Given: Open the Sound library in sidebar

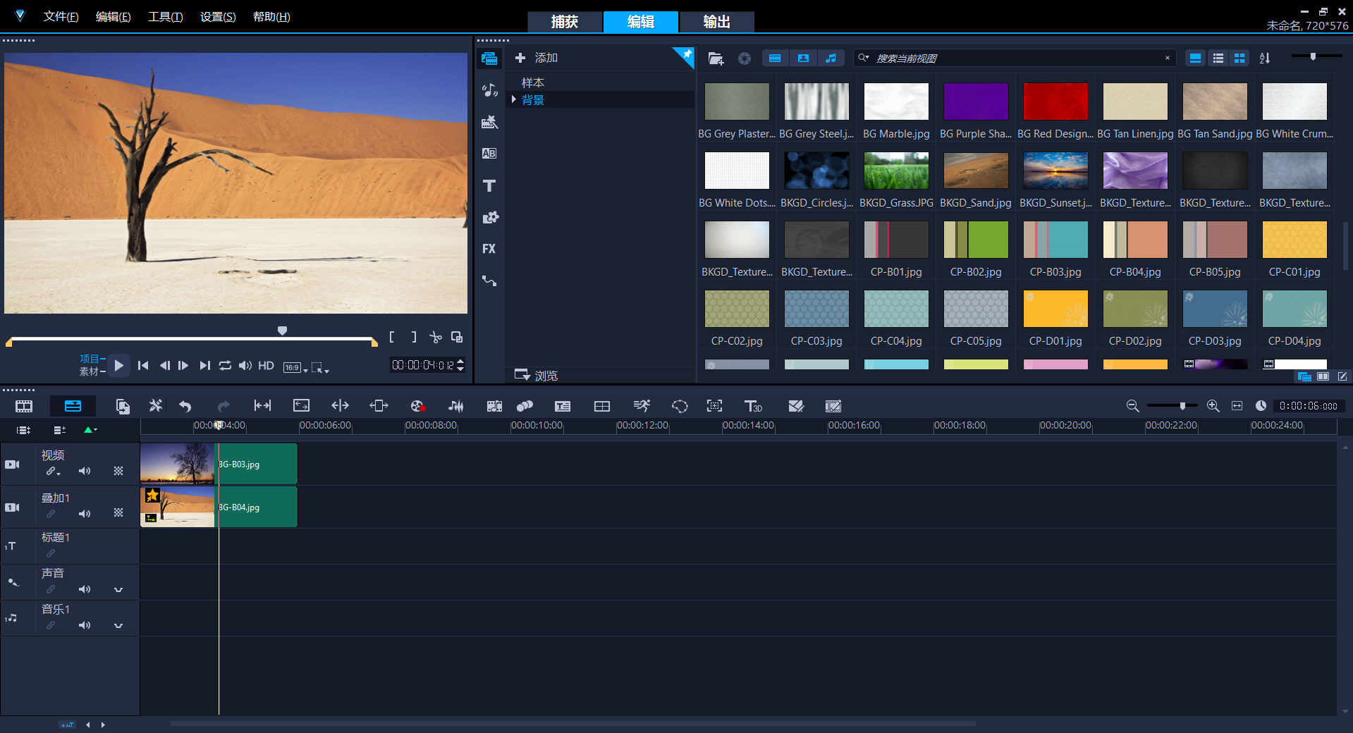Looking at the screenshot, I should [x=489, y=90].
